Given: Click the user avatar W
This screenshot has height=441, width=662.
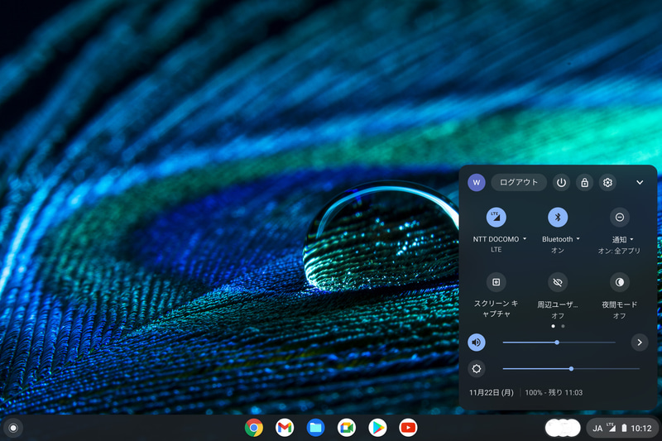Looking at the screenshot, I should pyautogui.click(x=477, y=182).
